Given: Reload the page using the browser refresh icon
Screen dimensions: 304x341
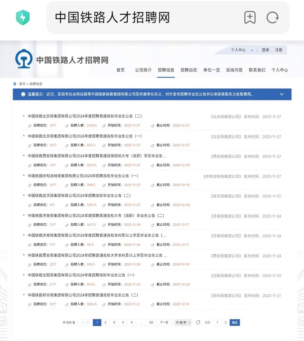Looking at the screenshot, I should pos(272,18).
